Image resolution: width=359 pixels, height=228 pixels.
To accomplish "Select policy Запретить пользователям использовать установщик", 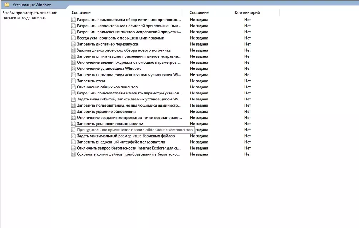I will pyautogui.click(x=129, y=74).
